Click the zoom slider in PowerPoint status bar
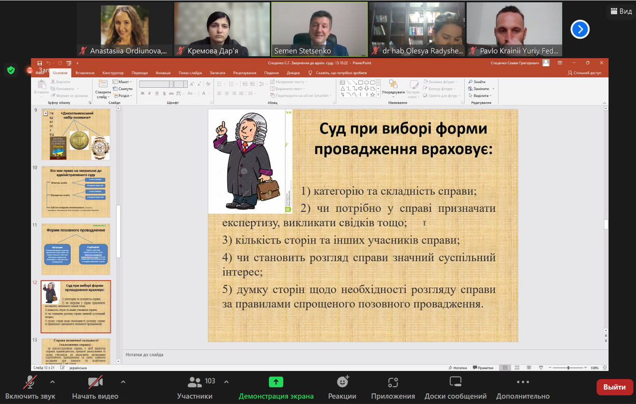 tap(568, 367)
